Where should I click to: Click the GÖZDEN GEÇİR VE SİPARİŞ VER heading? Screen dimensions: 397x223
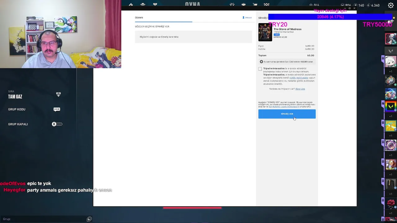point(152,26)
